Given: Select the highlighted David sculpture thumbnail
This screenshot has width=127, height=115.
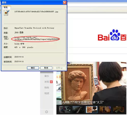Looking at the screenshot, I should [92, 109].
